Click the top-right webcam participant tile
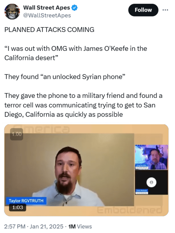This screenshot has width=175, height=233. pyautogui.click(x=152, y=157)
